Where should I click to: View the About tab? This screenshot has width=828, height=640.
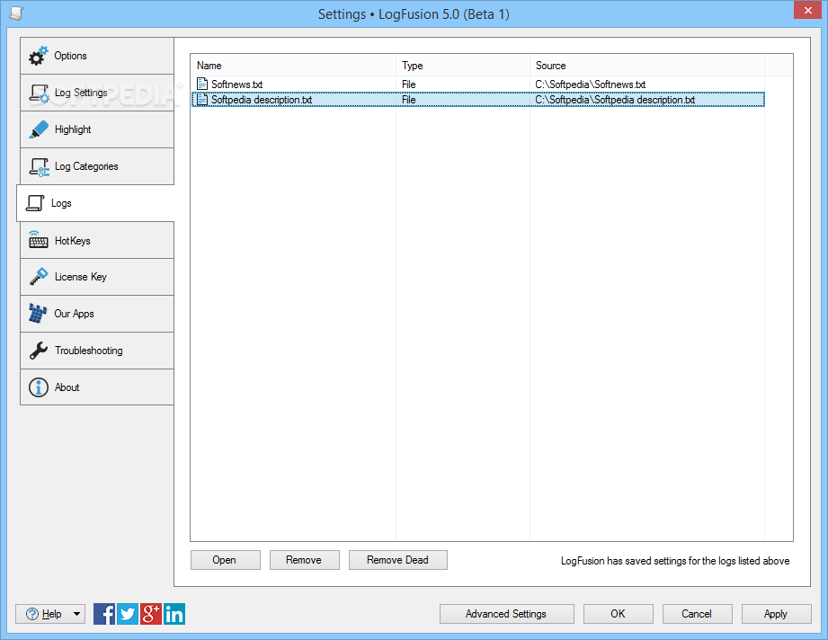click(97, 387)
